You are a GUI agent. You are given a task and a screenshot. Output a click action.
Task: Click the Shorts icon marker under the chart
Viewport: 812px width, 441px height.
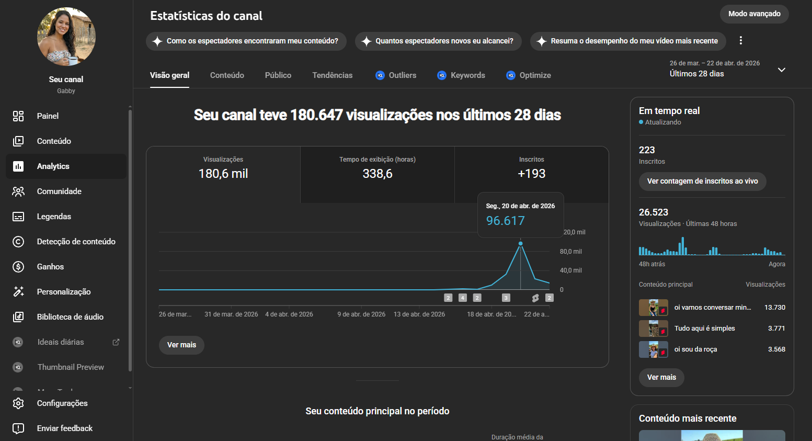click(x=535, y=298)
